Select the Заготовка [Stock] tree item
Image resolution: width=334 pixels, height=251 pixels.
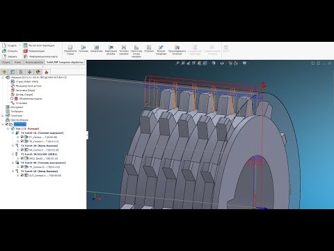tap(23, 90)
